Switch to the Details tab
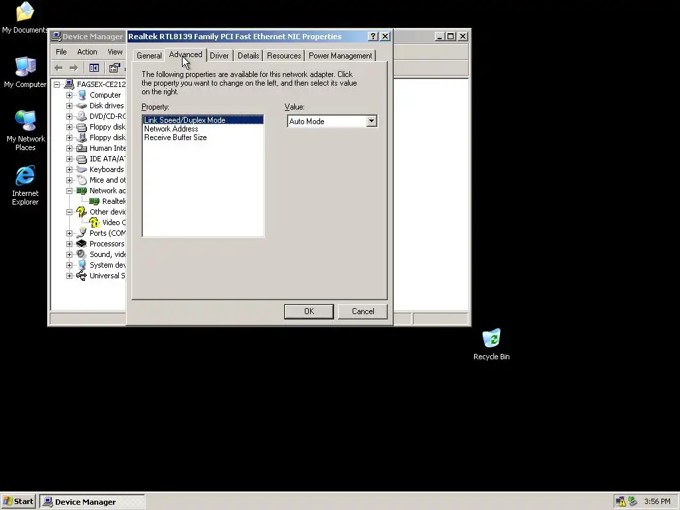 248,56
